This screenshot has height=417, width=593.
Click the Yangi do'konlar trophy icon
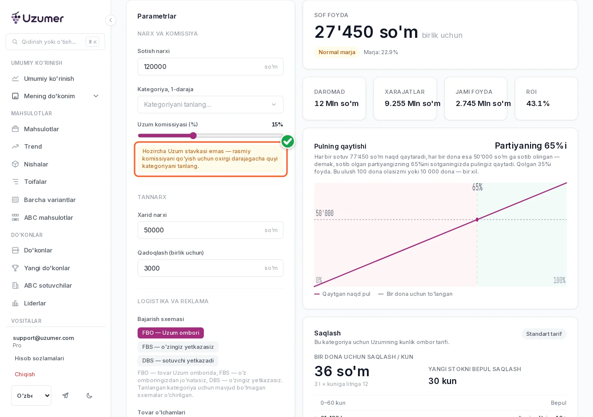15,268
